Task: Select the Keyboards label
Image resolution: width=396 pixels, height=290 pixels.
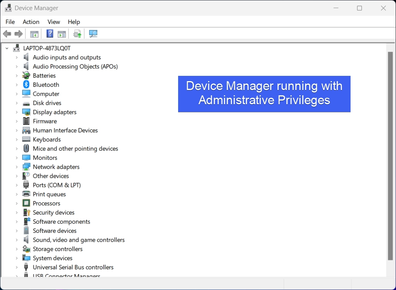Action: coord(47,139)
